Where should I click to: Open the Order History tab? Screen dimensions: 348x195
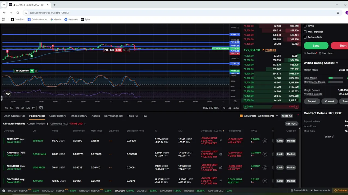[x=58, y=116]
